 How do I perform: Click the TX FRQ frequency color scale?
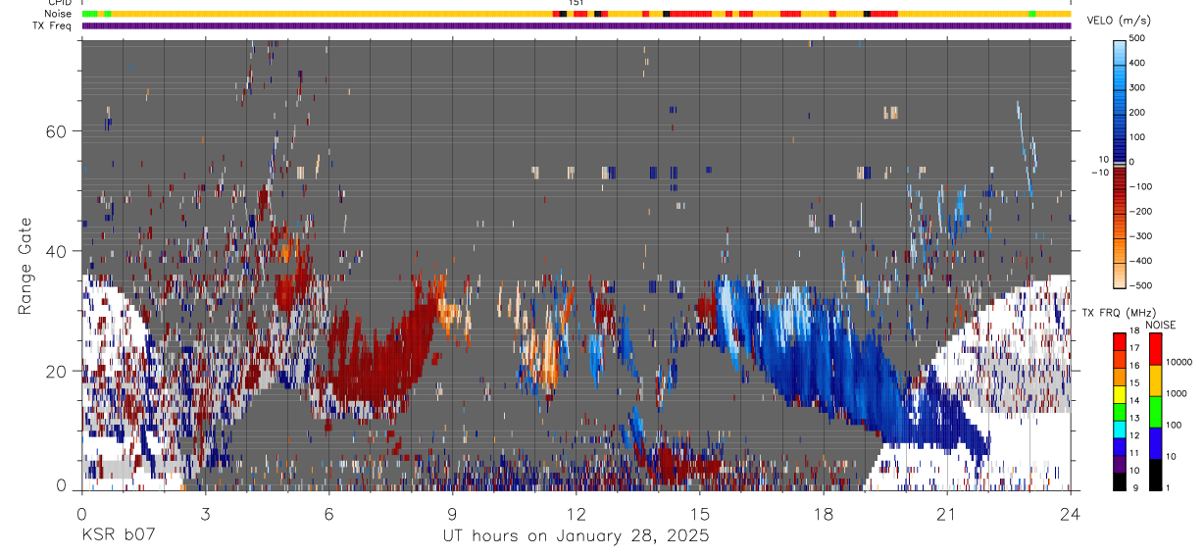click(x=1119, y=410)
